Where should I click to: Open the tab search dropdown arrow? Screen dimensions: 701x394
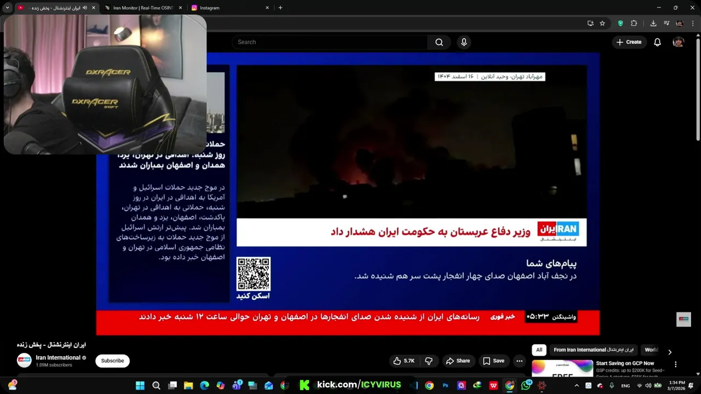coord(7,8)
